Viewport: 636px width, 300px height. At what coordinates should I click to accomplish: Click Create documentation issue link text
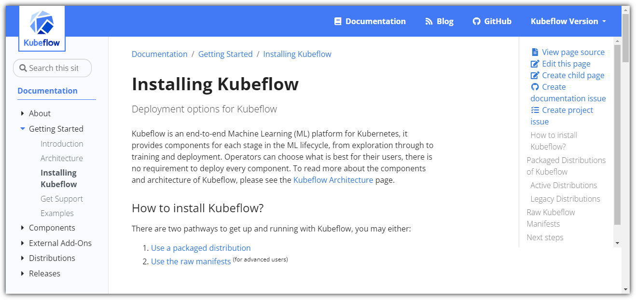click(x=568, y=93)
